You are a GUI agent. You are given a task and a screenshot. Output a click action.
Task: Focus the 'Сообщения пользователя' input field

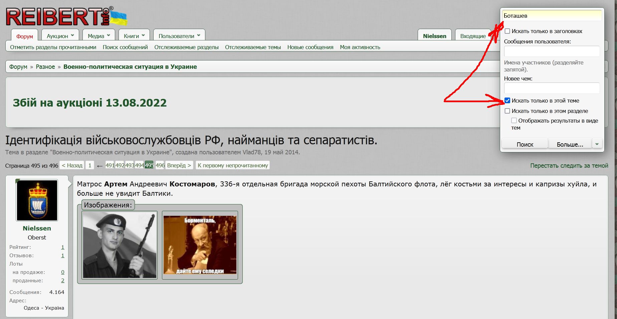click(552, 51)
